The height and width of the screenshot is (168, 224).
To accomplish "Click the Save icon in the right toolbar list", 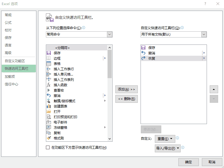I will pyautogui.click(x=143, y=48).
